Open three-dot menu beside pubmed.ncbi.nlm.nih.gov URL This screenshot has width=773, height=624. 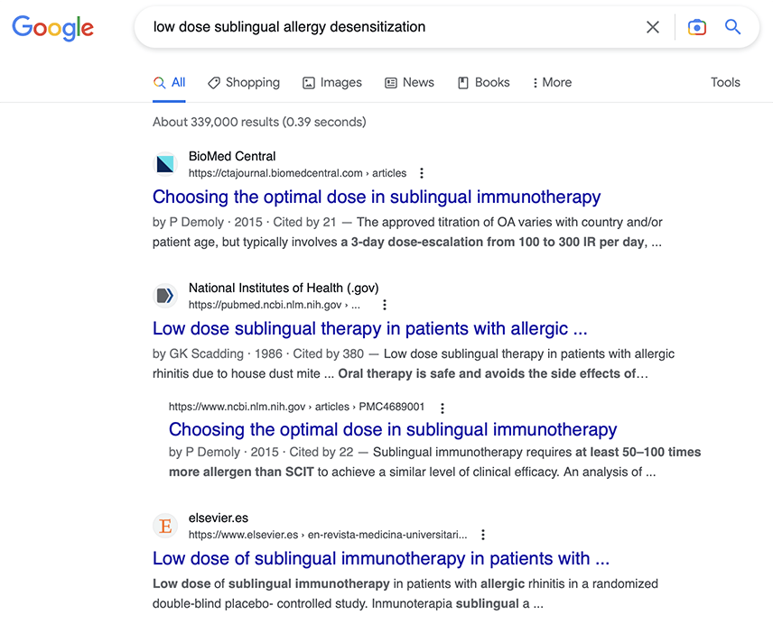pos(385,305)
